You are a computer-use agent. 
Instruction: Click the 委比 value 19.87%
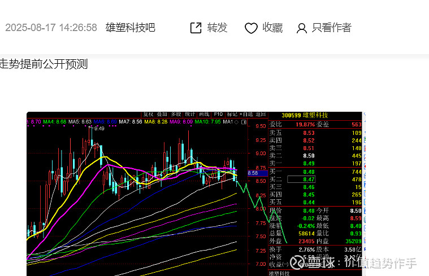(x=305, y=125)
